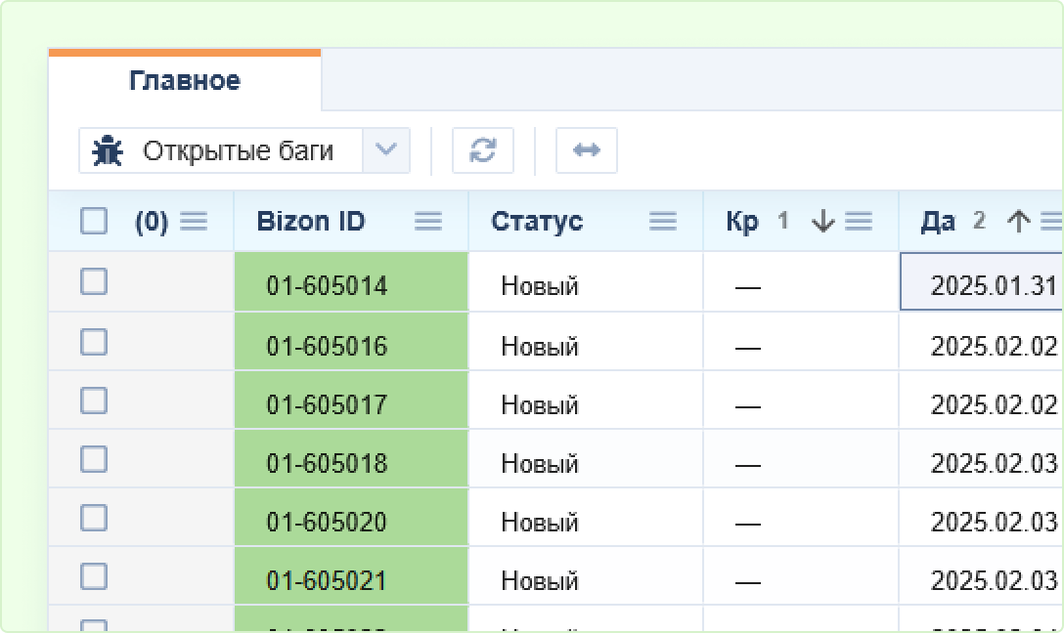1064x633 pixels.
Task: Toggle the select-all checkbox in the header
Action: pos(94,222)
